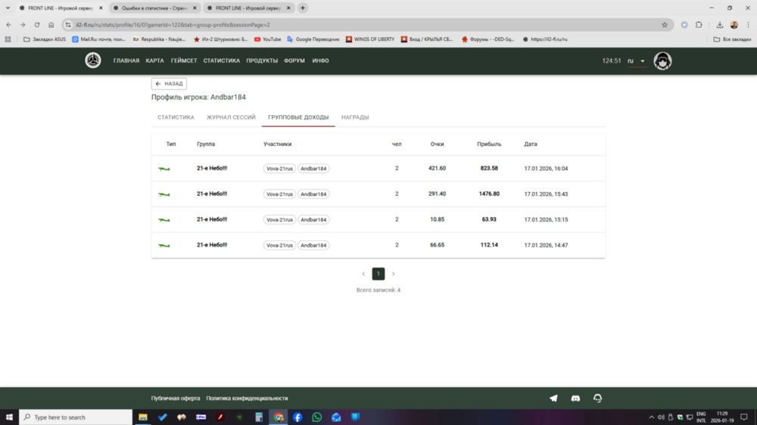The width and height of the screenshot is (757, 425).
Task: Open Calculator from the taskbar
Action: (x=259, y=417)
